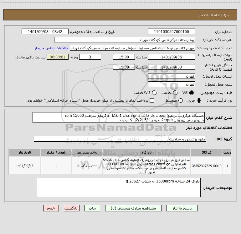Viewport: 241px width, 234px height.
Task: Click the general need description box
Action: point(119,118)
